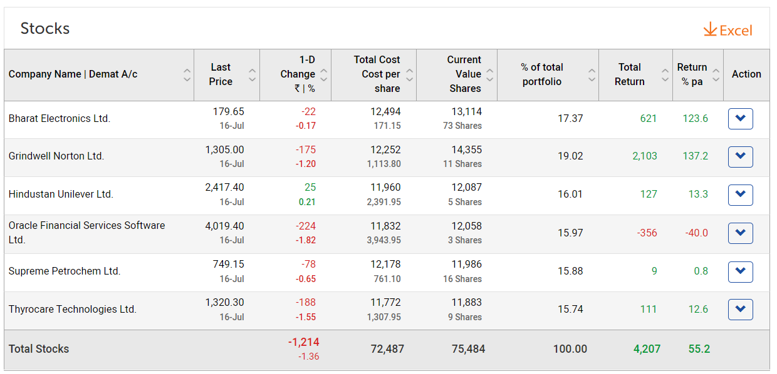
Task: Select Hindustan Unilever Ltd. company name
Action: tap(61, 195)
